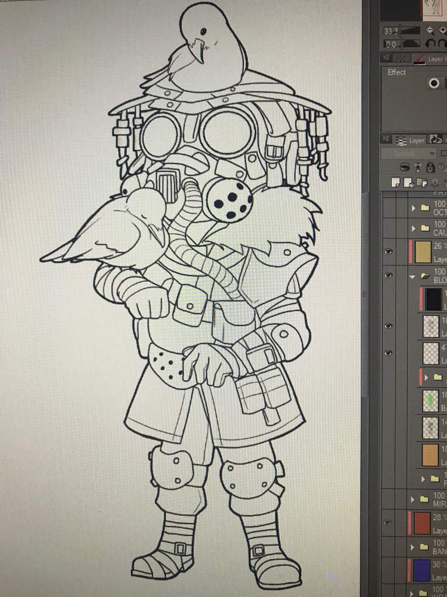This screenshot has width=447, height=597.
Task: Switch to the dotted-icon tab beside Layer Property
Action: (x=400, y=58)
